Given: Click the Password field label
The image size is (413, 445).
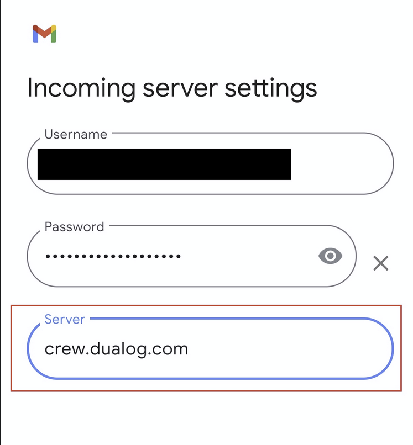Looking at the screenshot, I should tap(75, 227).
